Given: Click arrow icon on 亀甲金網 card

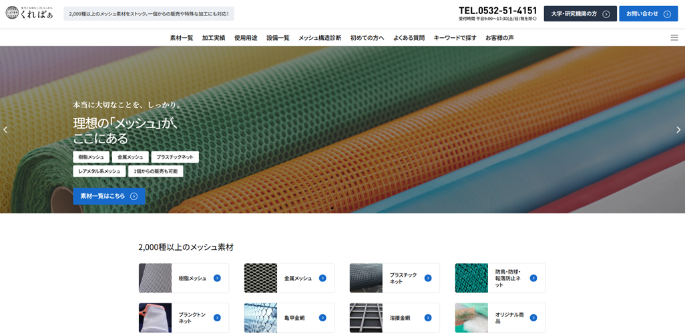Looking at the screenshot, I should tap(322, 318).
